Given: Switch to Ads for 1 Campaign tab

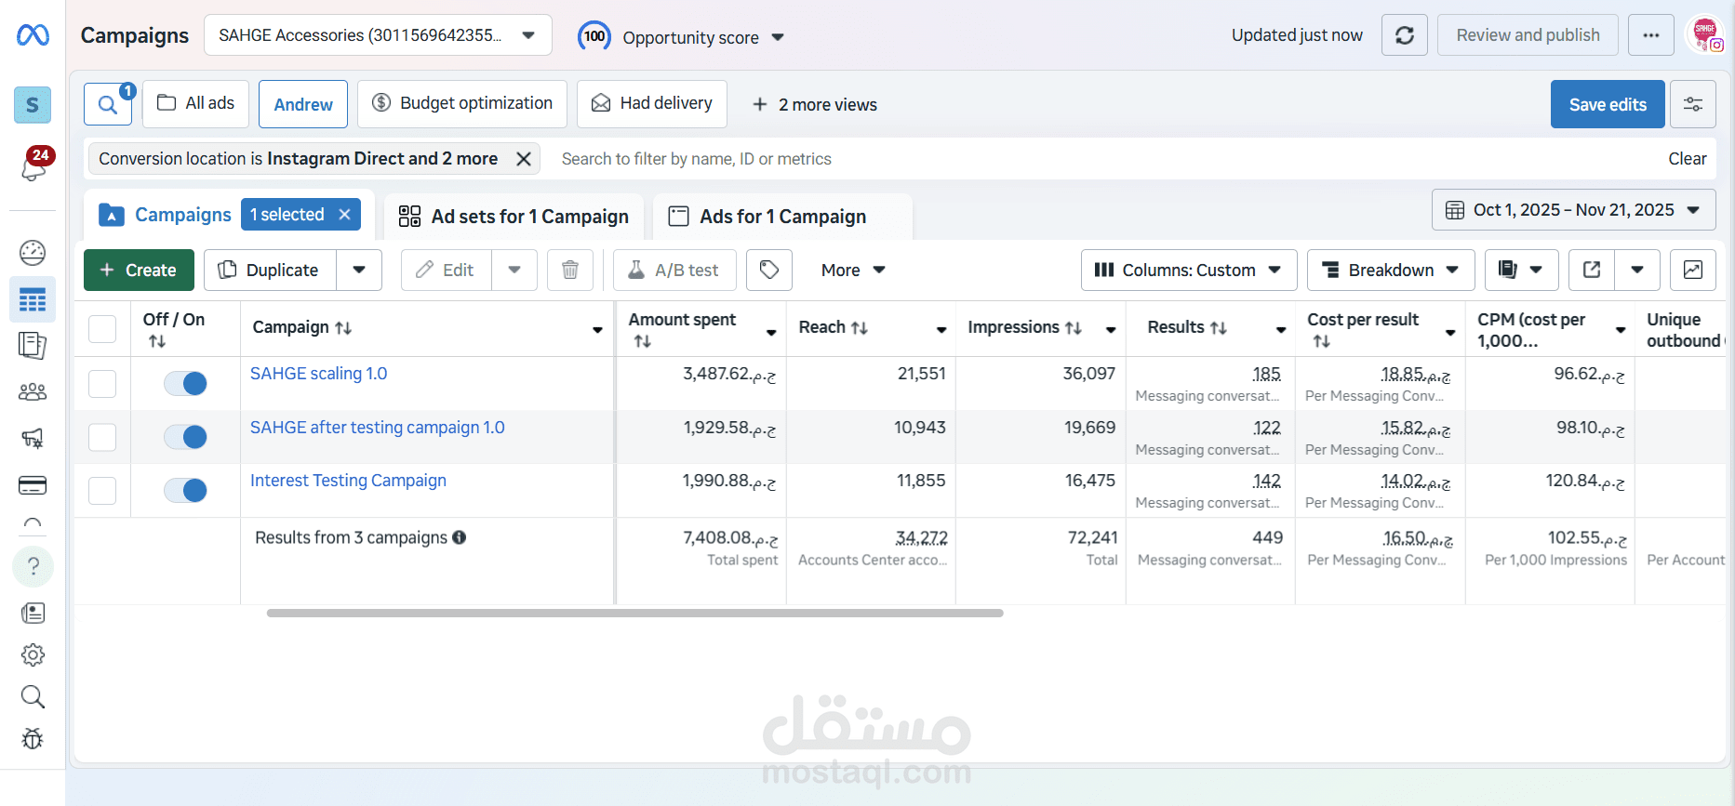Looking at the screenshot, I should (x=782, y=217).
